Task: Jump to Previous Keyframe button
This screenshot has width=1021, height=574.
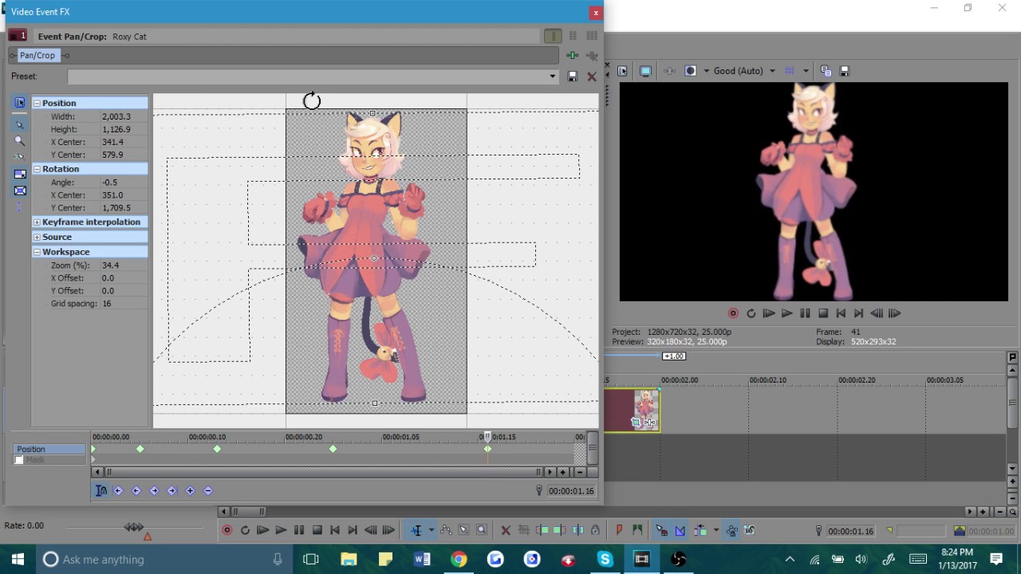Action: [x=136, y=491]
